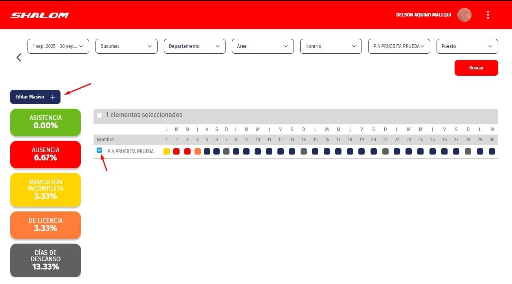This screenshot has width=512, height=284.
Task: Expand the Sucursal dropdown
Action: (x=126, y=46)
